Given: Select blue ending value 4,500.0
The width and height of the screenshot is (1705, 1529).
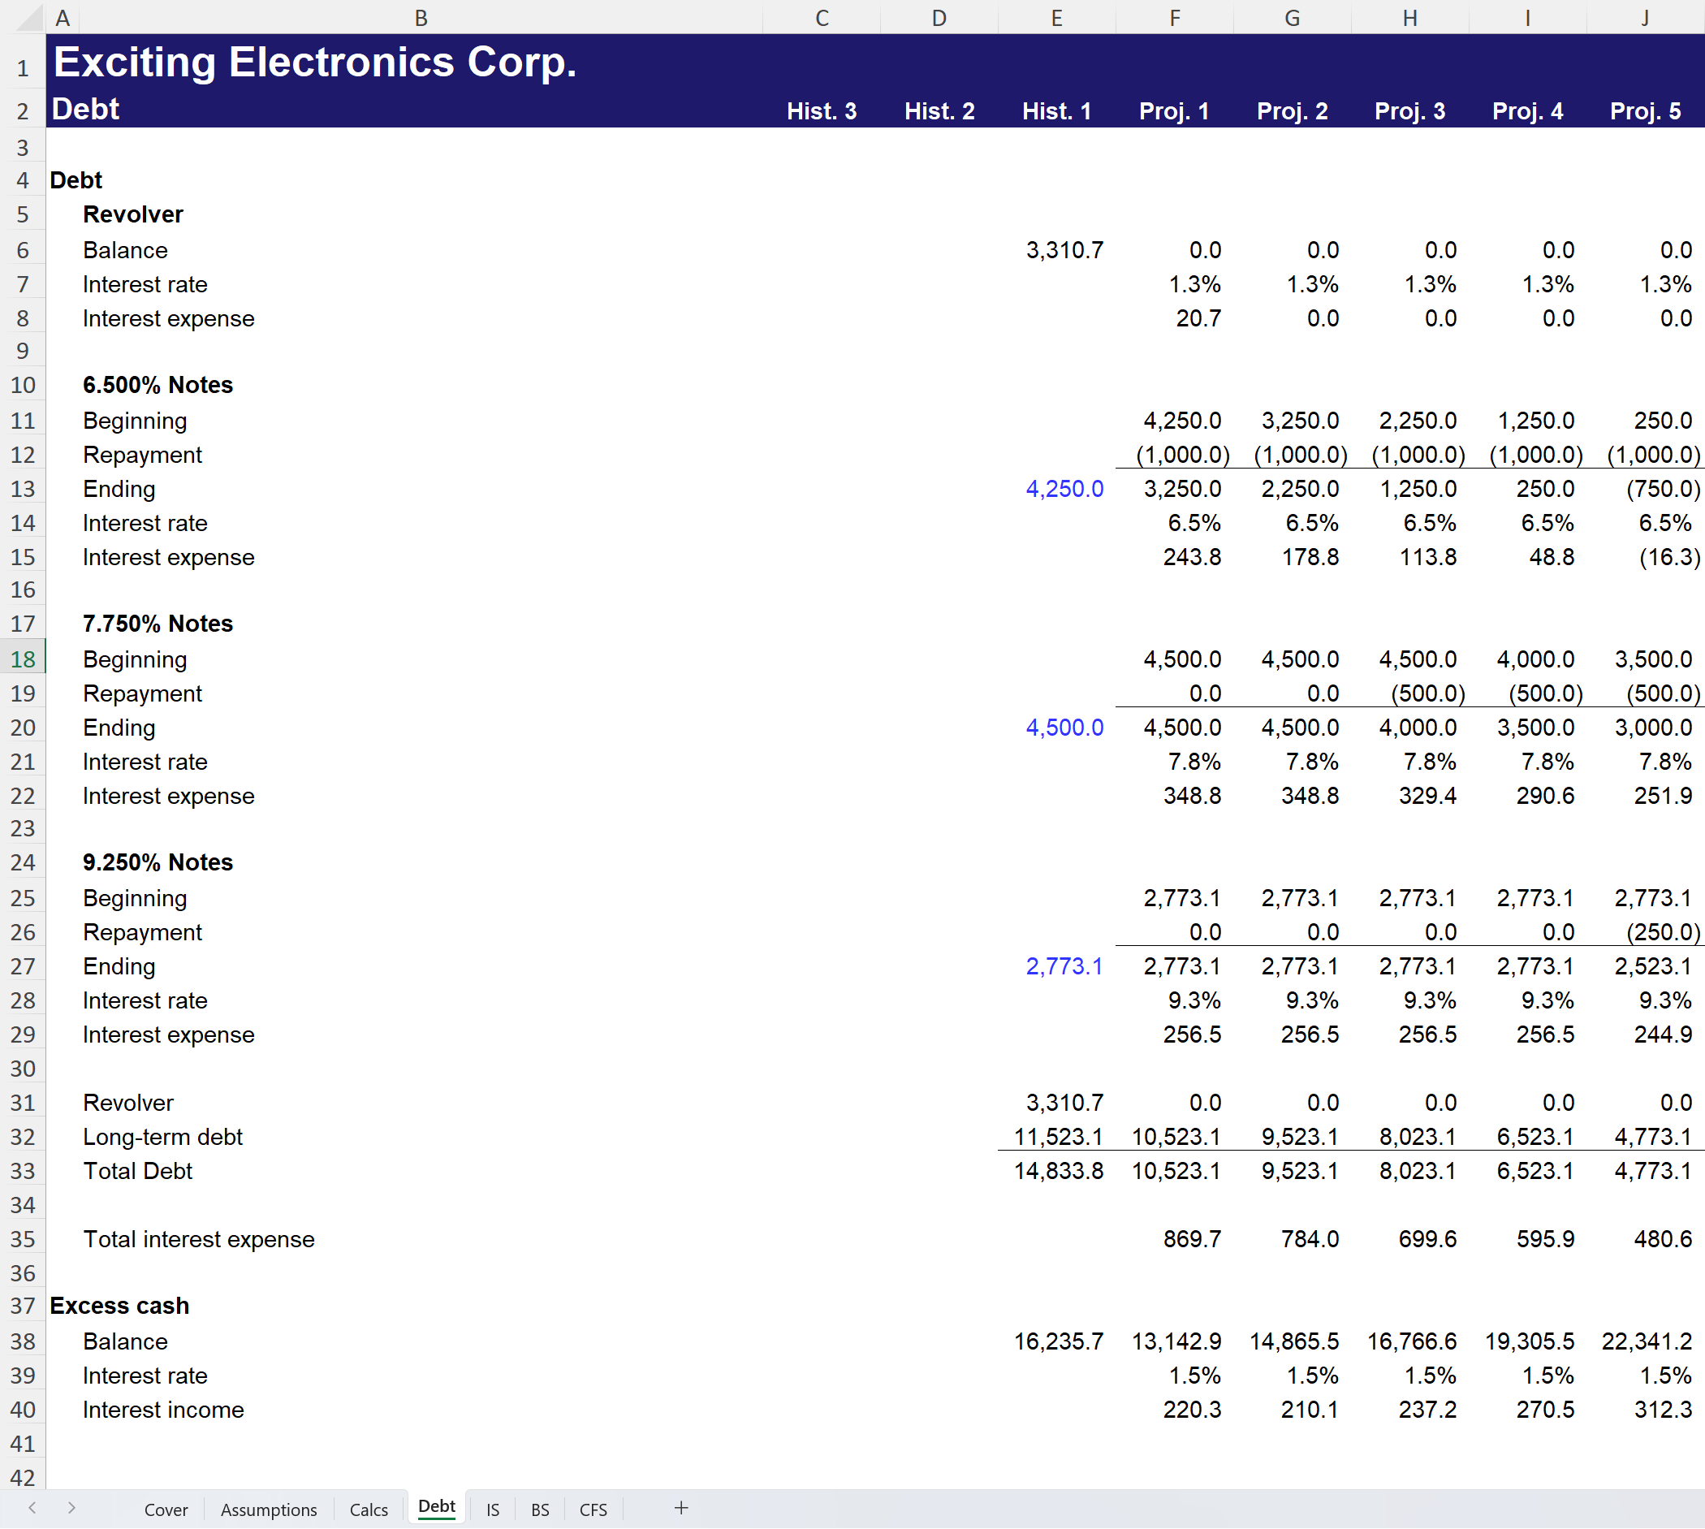Looking at the screenshot, I should (x=1064, y=728).
